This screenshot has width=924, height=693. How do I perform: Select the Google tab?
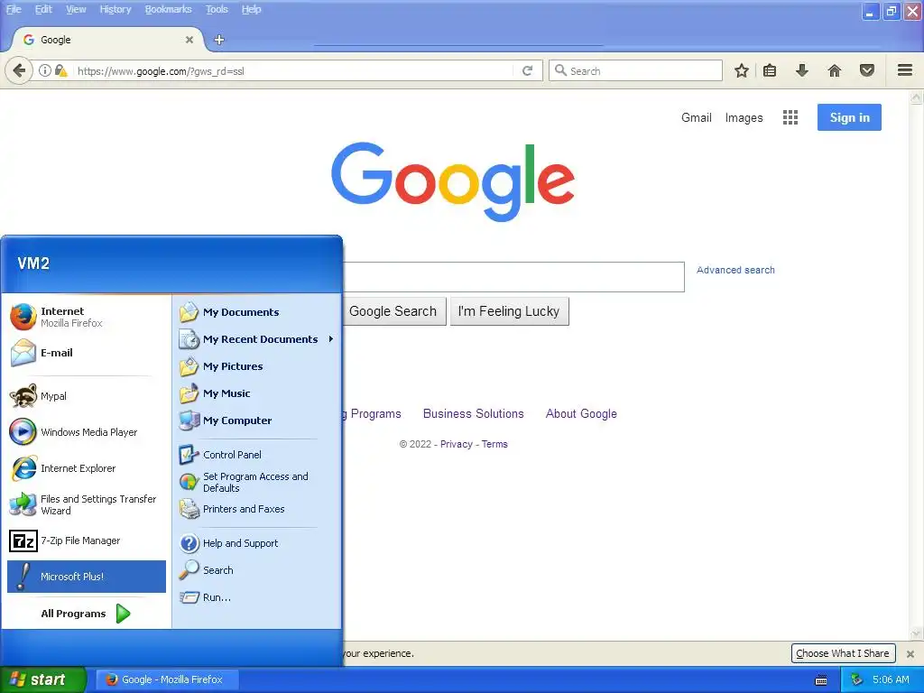[107, 40]
